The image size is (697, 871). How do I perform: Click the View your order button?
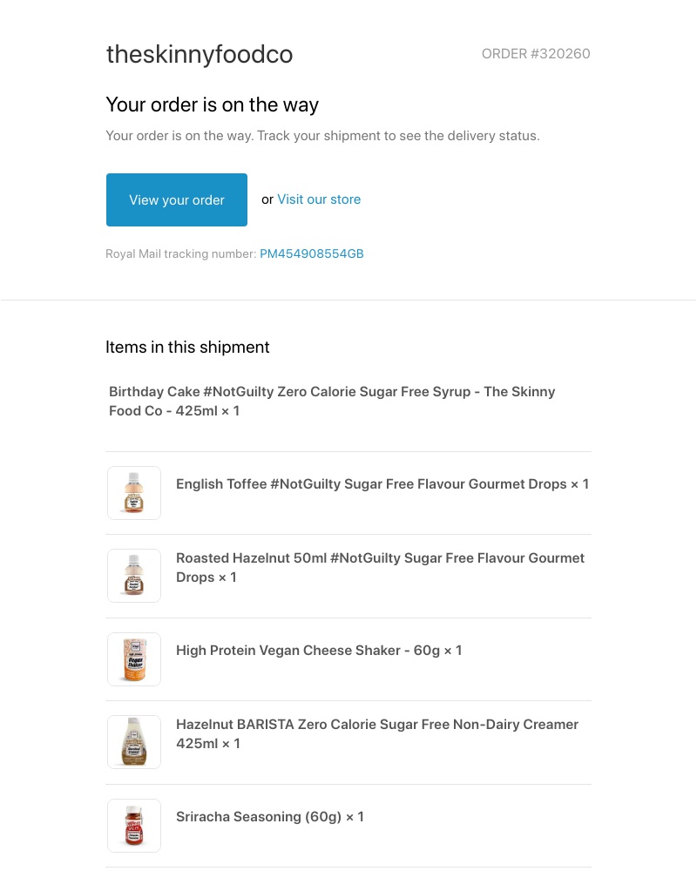coord(176,199)
